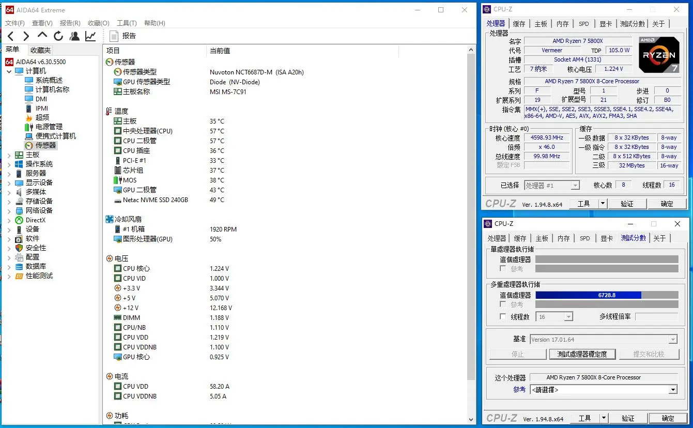Enable the 线程数 checkbox in CPU-Z

(503, 317)
